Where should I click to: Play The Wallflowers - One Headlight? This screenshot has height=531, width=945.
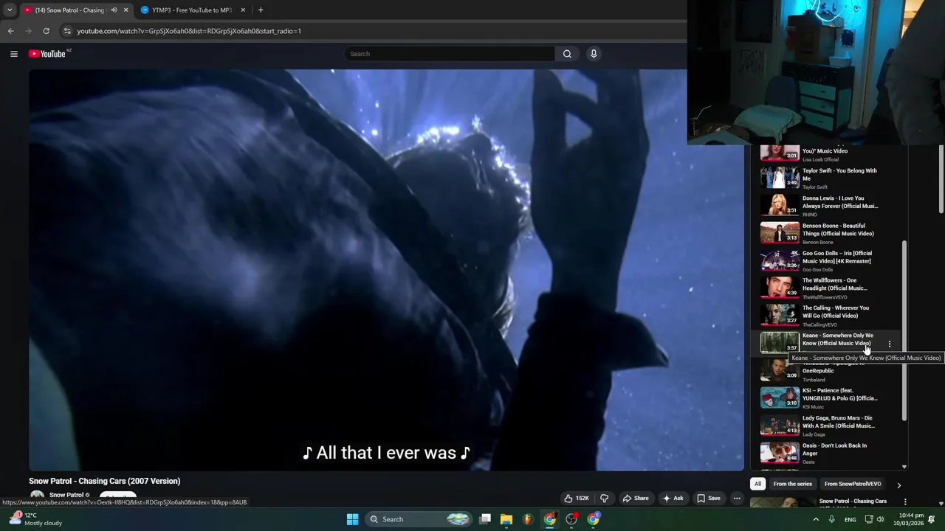pos(831,288)
